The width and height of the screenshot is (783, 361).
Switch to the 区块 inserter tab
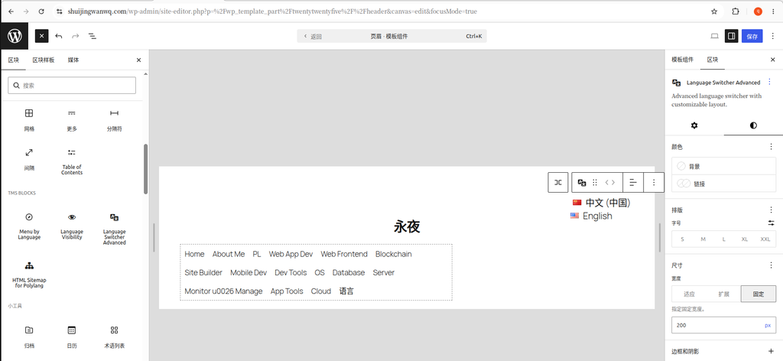[x=14, y=60]
